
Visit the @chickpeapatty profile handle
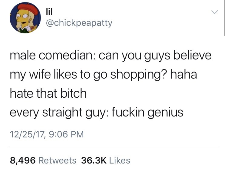tap(79, 23)
